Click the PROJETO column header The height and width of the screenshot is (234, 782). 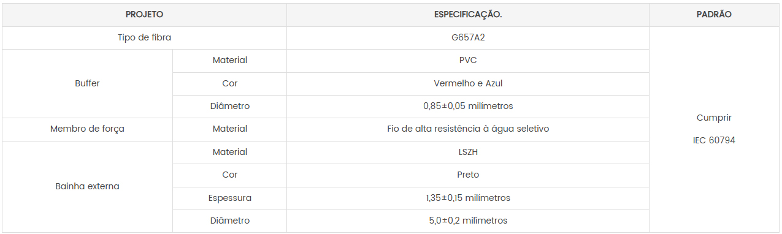(x=144, y=15)
